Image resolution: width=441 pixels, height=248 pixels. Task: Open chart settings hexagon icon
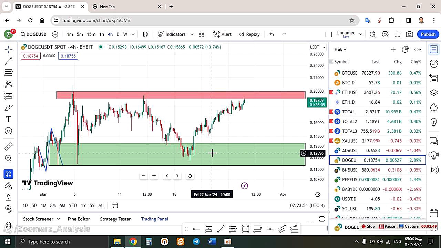click(x=385, y=34)
